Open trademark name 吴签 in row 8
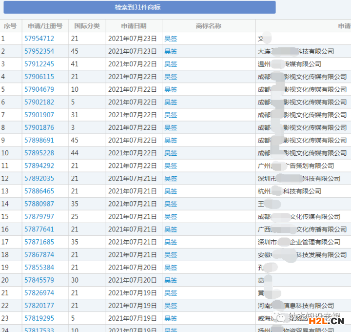Viewport: 351px width, 332px height. pyautogui.click(x=171, y=128)
